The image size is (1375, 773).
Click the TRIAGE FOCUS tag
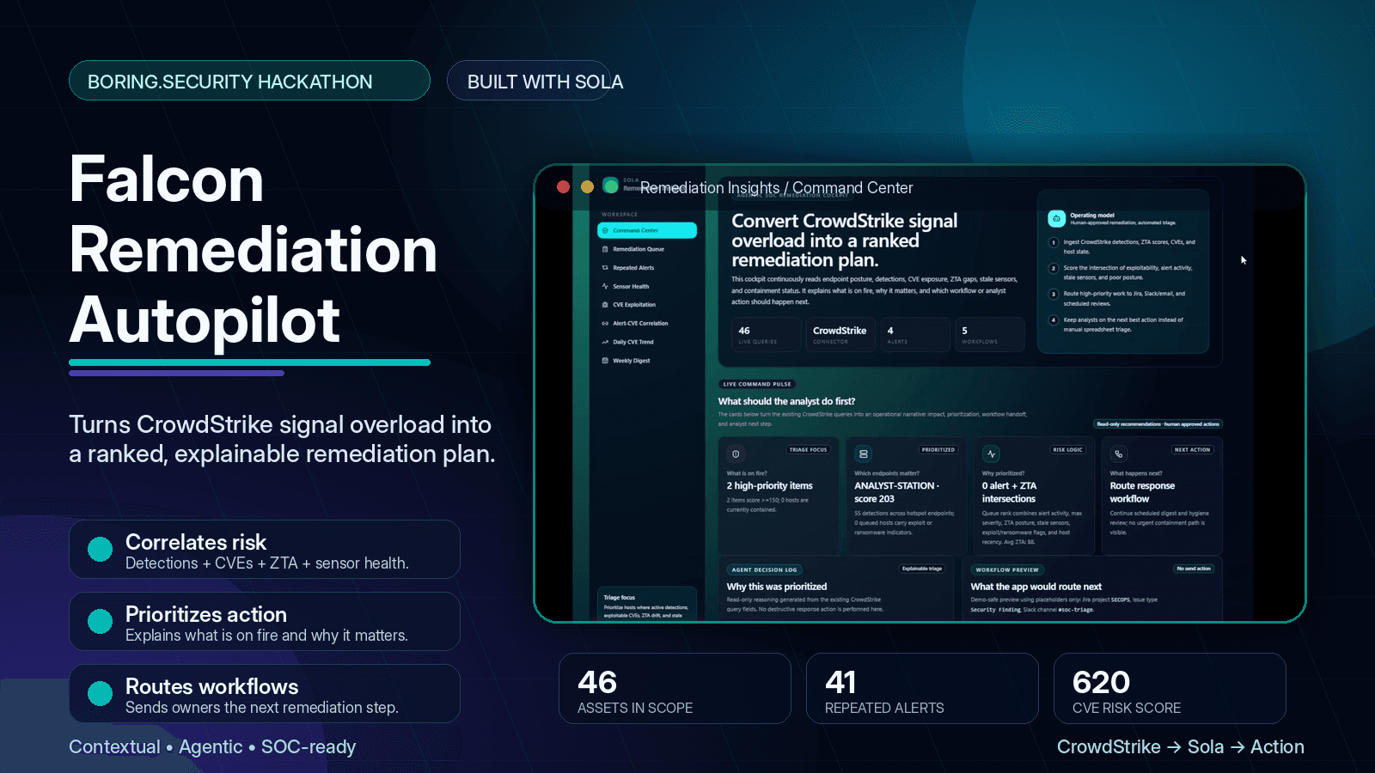click(808, 450)
